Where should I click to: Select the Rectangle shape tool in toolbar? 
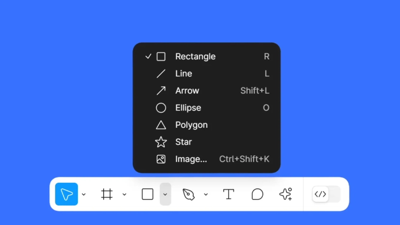tap(147, 194)
